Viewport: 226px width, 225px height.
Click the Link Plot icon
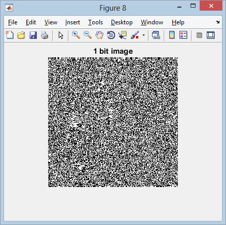(156, 35)
